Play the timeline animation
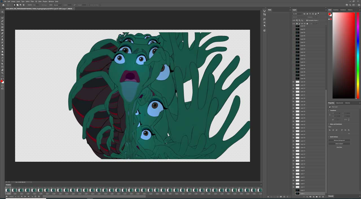Screen dimensions: 361x199 point(25,196)
